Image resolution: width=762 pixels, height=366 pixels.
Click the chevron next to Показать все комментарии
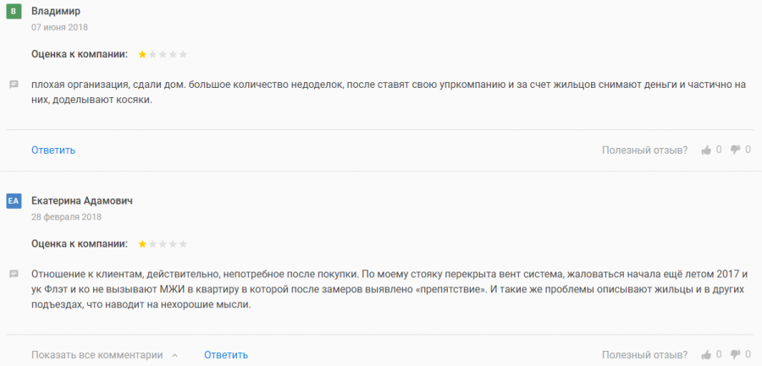click(174, 355)
